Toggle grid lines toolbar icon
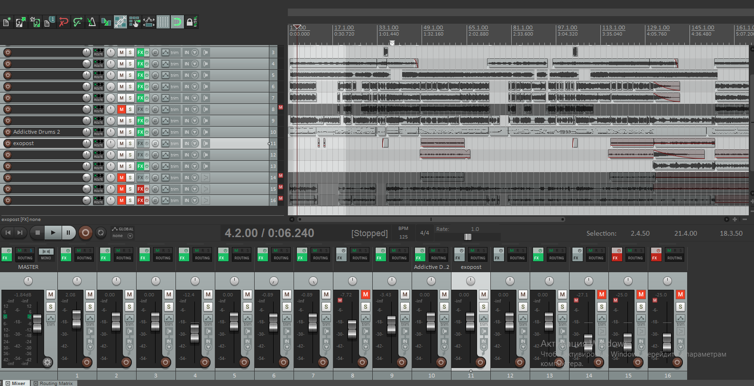The height and width of the screenshot is (386, 754). click(163, 22)
